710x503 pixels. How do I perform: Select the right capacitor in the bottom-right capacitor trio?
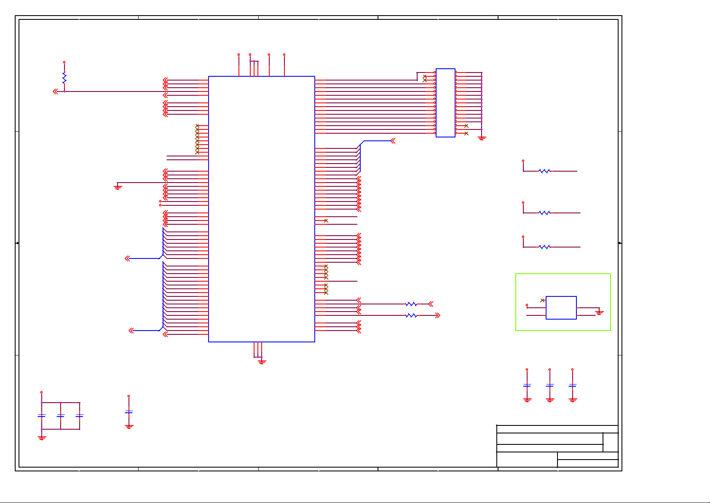point(572,385)
